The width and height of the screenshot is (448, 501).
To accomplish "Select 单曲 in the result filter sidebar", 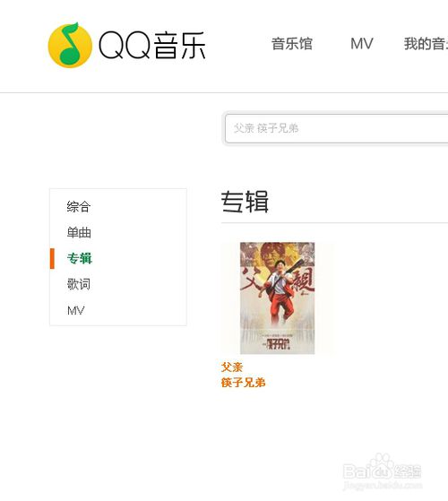I will [79, 232].
